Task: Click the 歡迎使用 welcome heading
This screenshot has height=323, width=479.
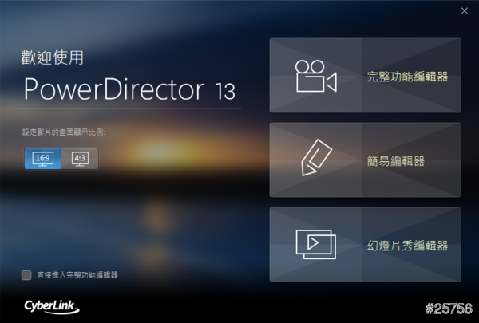Action: click(52, 57)
